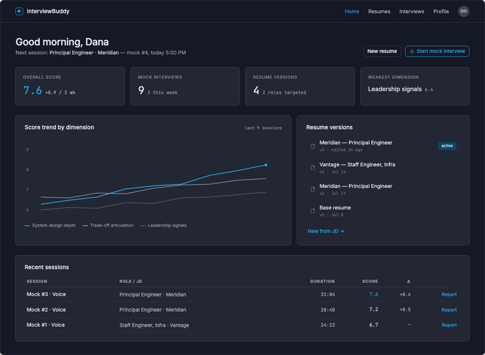Screen dimensions: 485x355
Task: Start a mock interview
Action: [x=437, y=51]
